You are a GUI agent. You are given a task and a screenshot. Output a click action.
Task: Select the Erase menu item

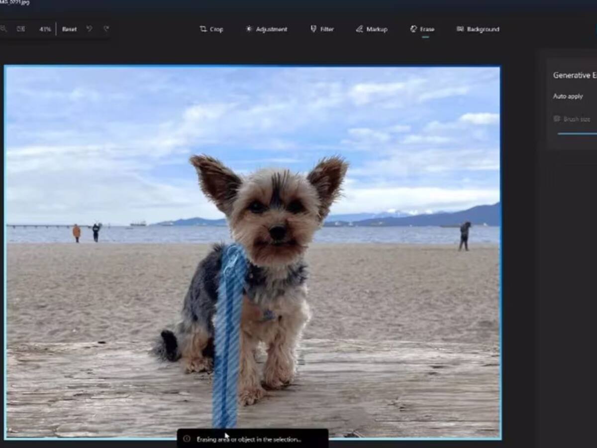click(423, 29)
